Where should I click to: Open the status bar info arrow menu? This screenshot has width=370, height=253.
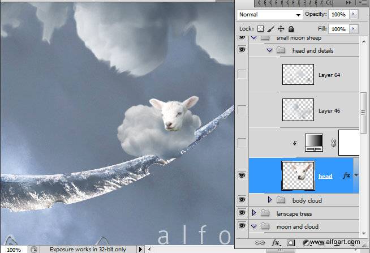[140, 249]
